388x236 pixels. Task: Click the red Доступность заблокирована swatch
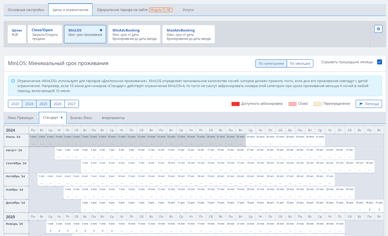pyautogui.click(x=235, y=104)
